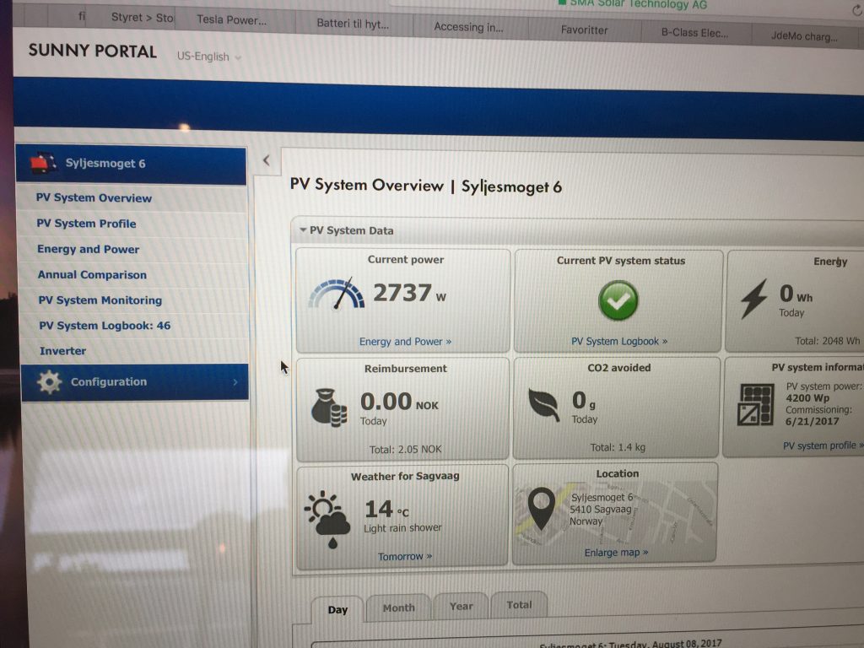The width and height of the screenshot is (864, 648).
Task: Click the Total: 1.4 kg text
Action: pyautogui.click(x=617, y=447)
